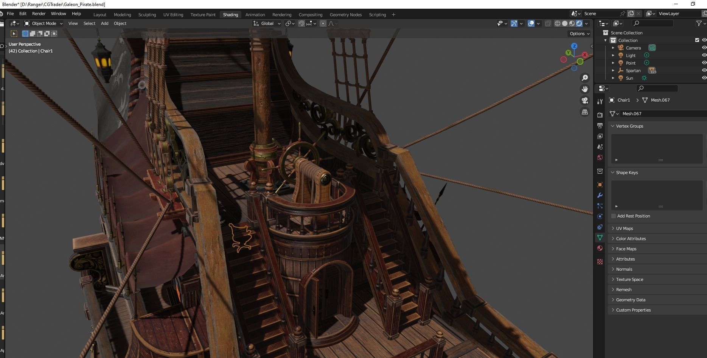Expand the Spartan tree item
Screen dimensions: 707x358
613,71
